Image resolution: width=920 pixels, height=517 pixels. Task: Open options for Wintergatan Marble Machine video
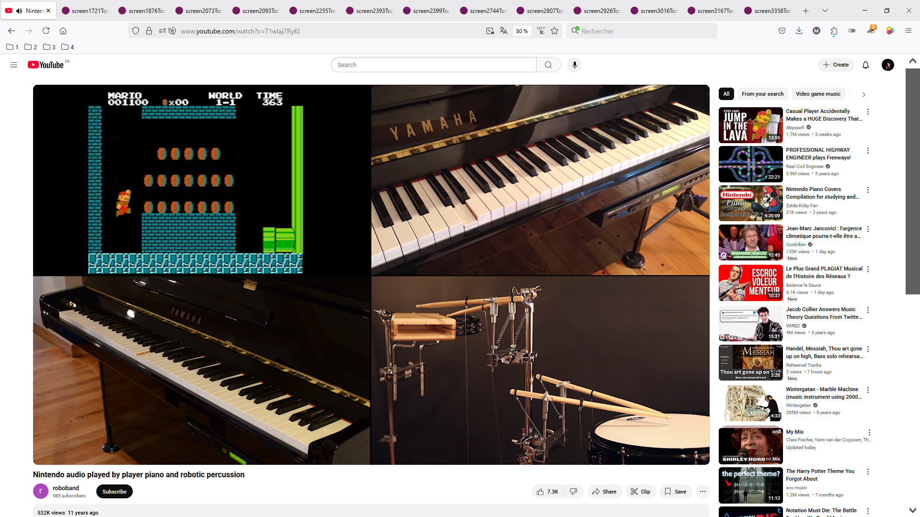pyautogui.click(x=868, y=390)
